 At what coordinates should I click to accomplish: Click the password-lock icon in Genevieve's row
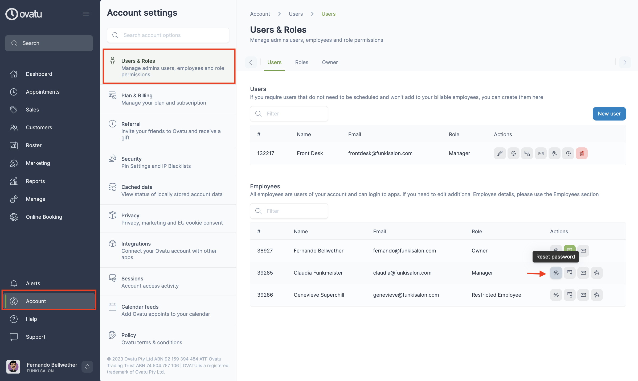point(570,295)
